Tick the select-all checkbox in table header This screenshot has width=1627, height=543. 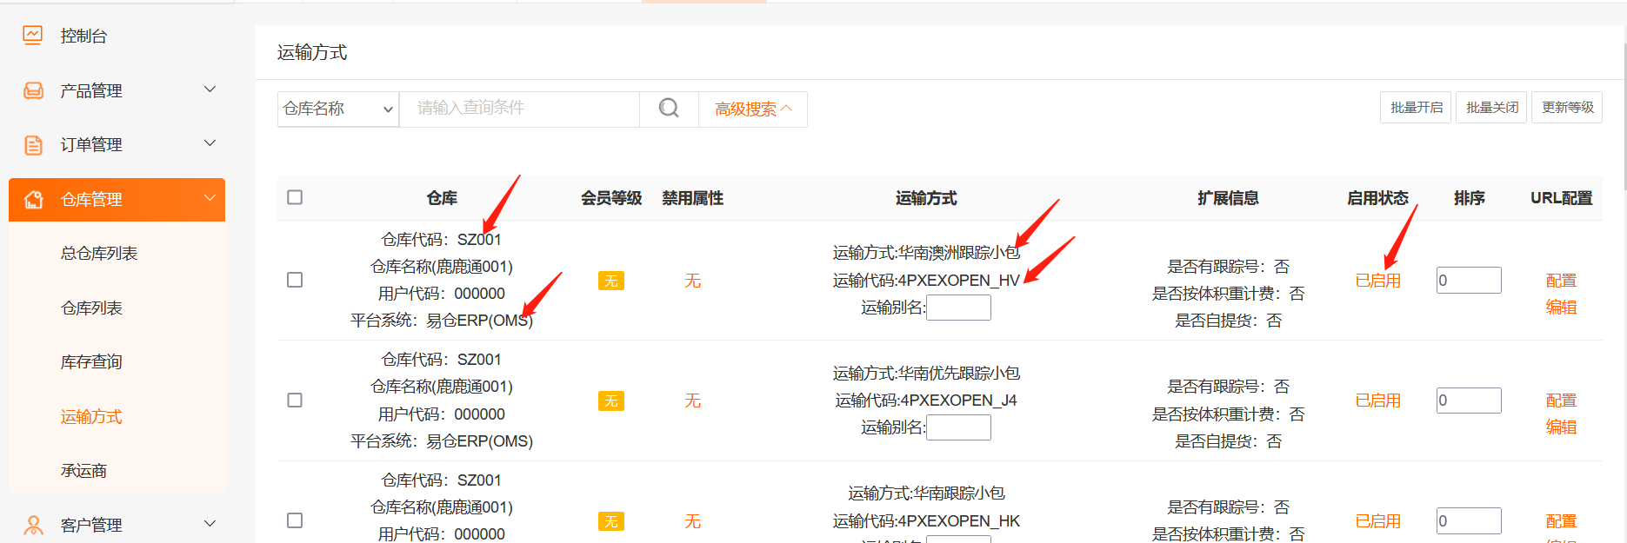click(295, 197)
